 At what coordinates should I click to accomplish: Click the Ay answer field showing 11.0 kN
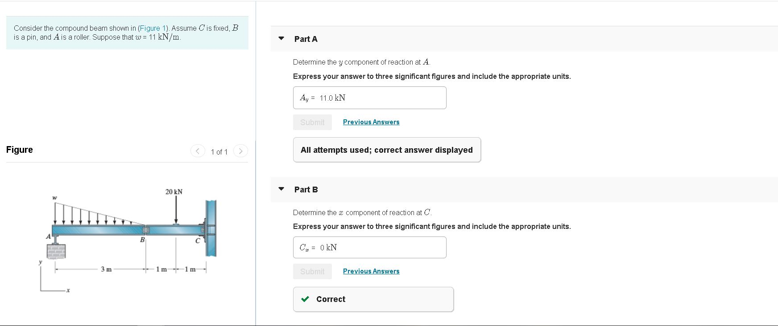369,98
